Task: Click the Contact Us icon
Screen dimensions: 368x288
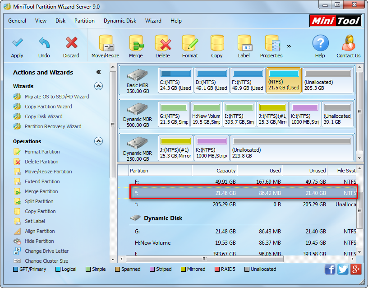Action: [x=349, y=43]
